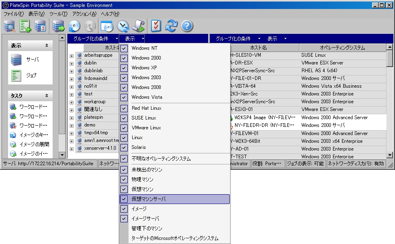Viewport: 395px width, 244px height.
Task: Expand the workgroup tree node
Action: click(71, 102)
